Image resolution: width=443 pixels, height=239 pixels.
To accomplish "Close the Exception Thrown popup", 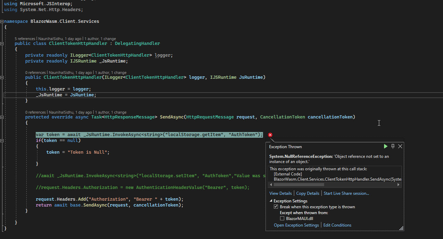I will pyautogui.click(x=400, y=146).
